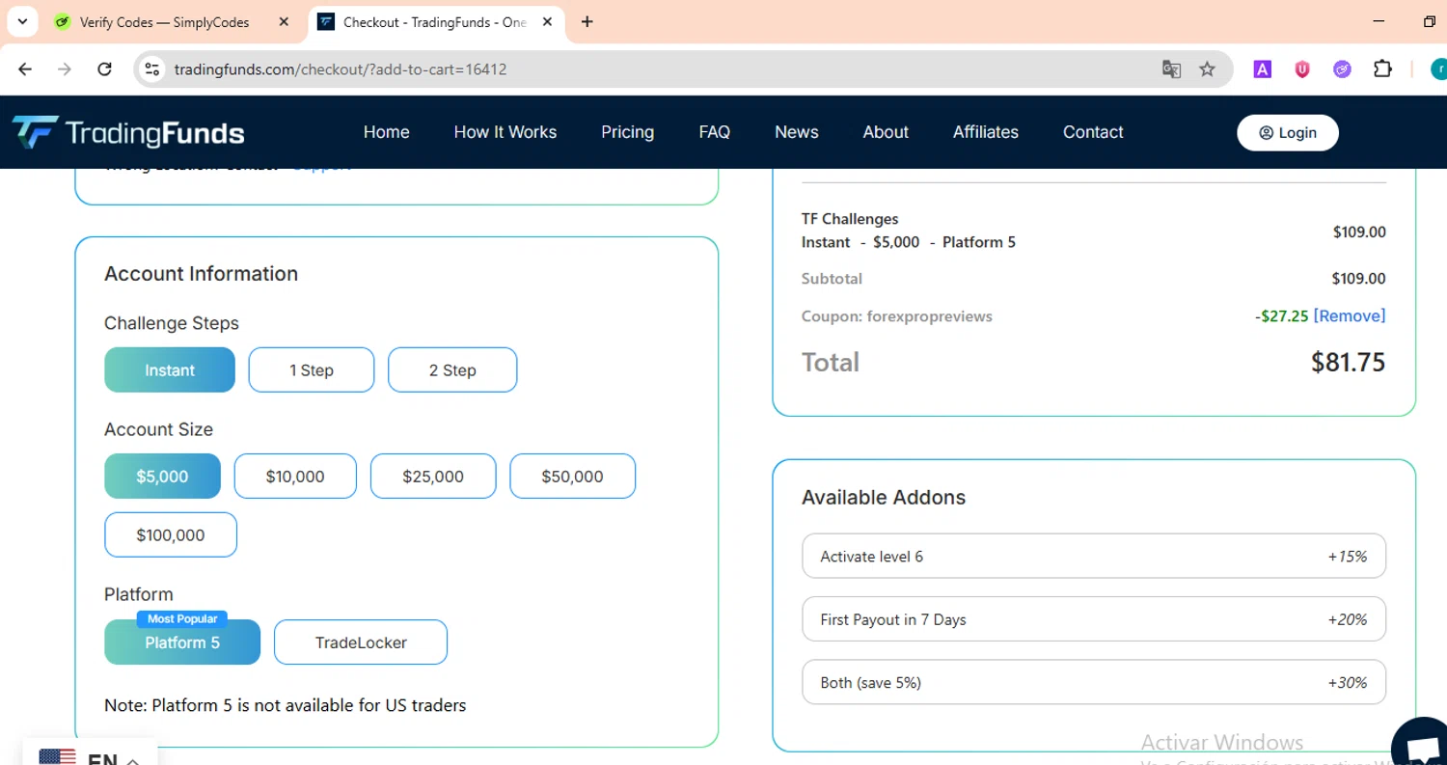This screenshot has height=765, width=1447.
Task: Open the red shield extension icon
Action: click(x=1302, y=69)
